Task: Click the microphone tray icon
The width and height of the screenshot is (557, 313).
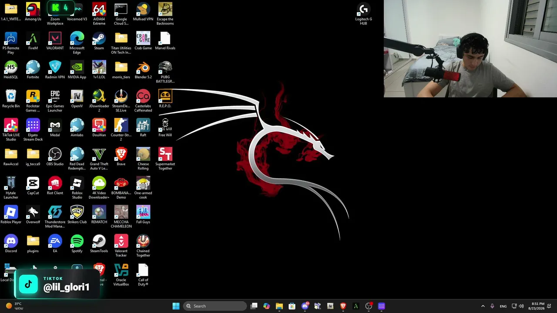Action: [x=492, y=306]
